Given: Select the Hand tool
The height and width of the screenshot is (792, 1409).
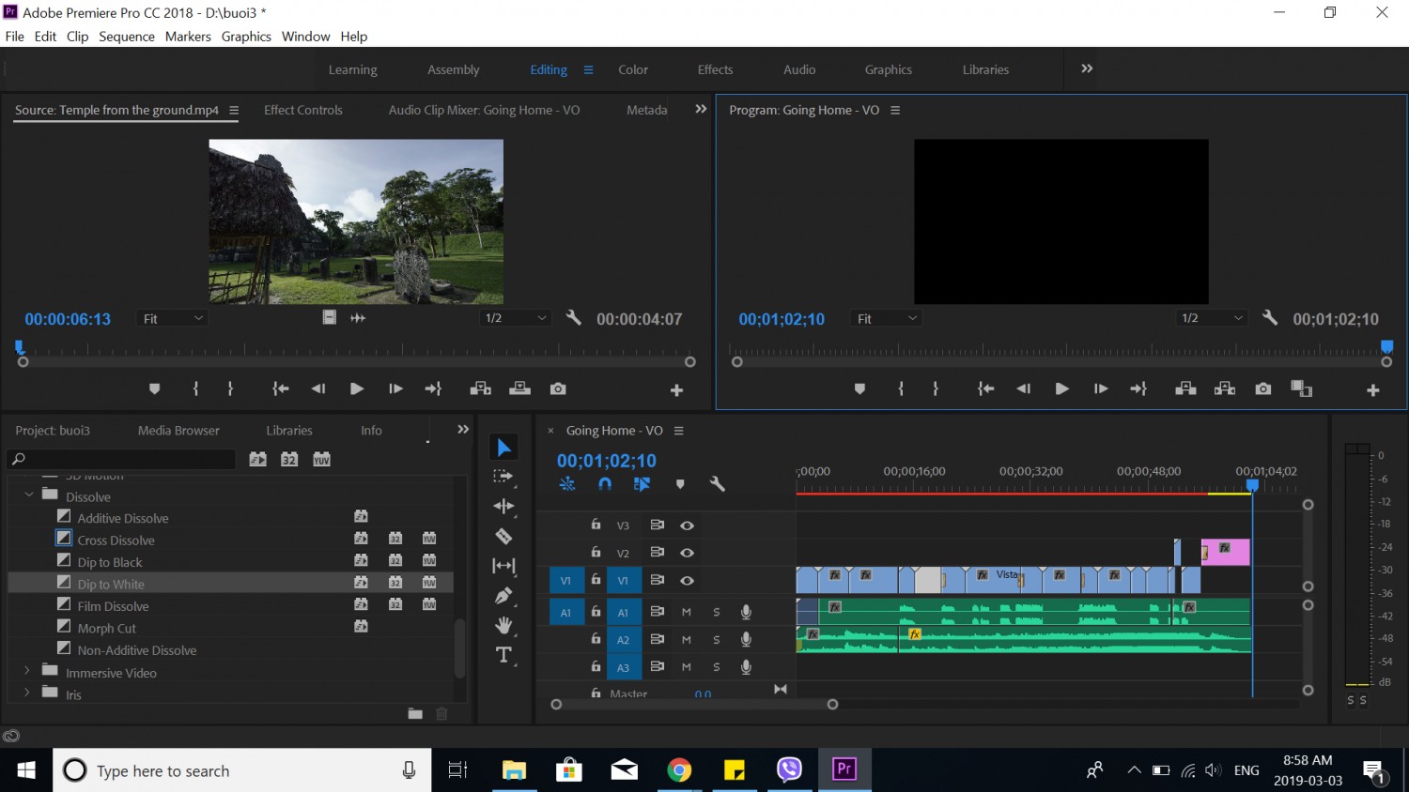Looking at the screenshot, I should (504, 625).
